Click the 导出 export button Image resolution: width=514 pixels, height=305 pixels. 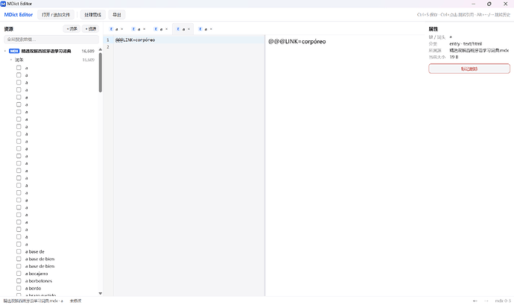(117, 15)
